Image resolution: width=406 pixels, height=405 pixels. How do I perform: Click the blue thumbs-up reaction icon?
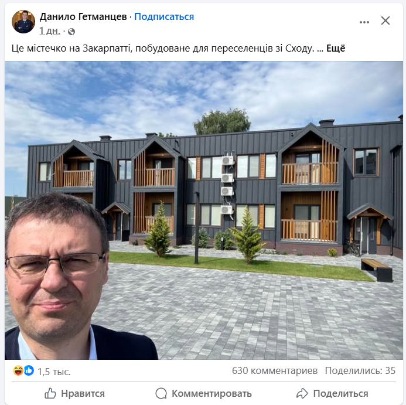[x=29, y=370]
